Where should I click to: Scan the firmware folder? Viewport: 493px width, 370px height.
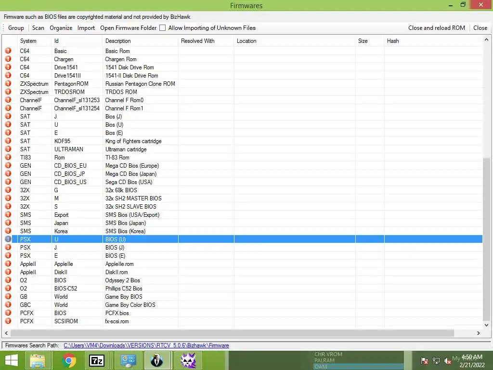point(38,27)
